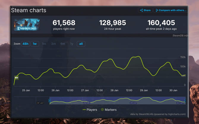Toggle the Markers series in legend

109,110
